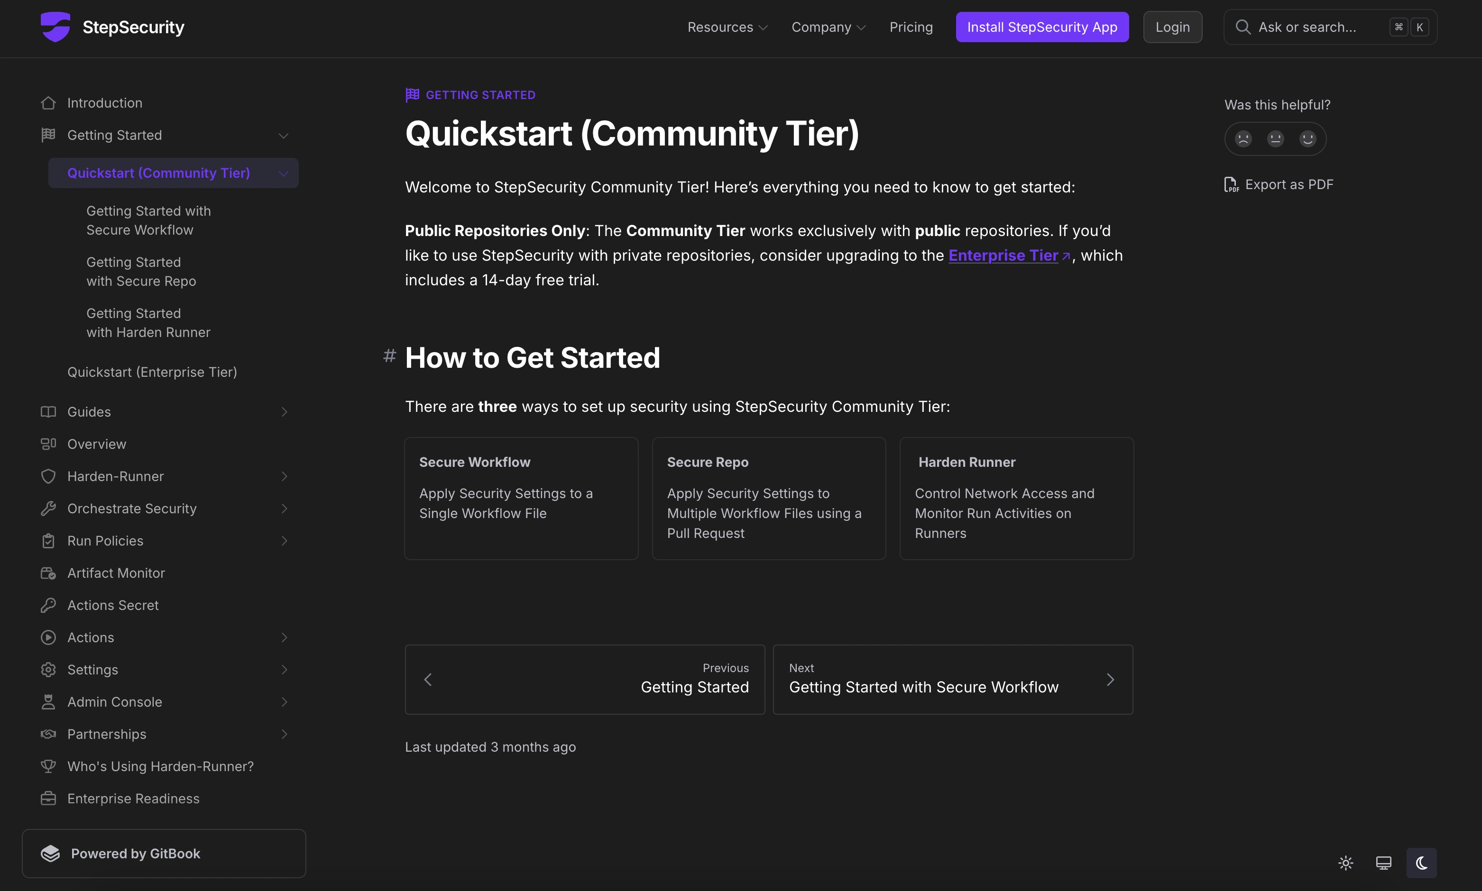The height and width of the screenshot is (891, 1482).
Task: Collapse Quickstart (Community Tier) chevron
Action: 284,173
